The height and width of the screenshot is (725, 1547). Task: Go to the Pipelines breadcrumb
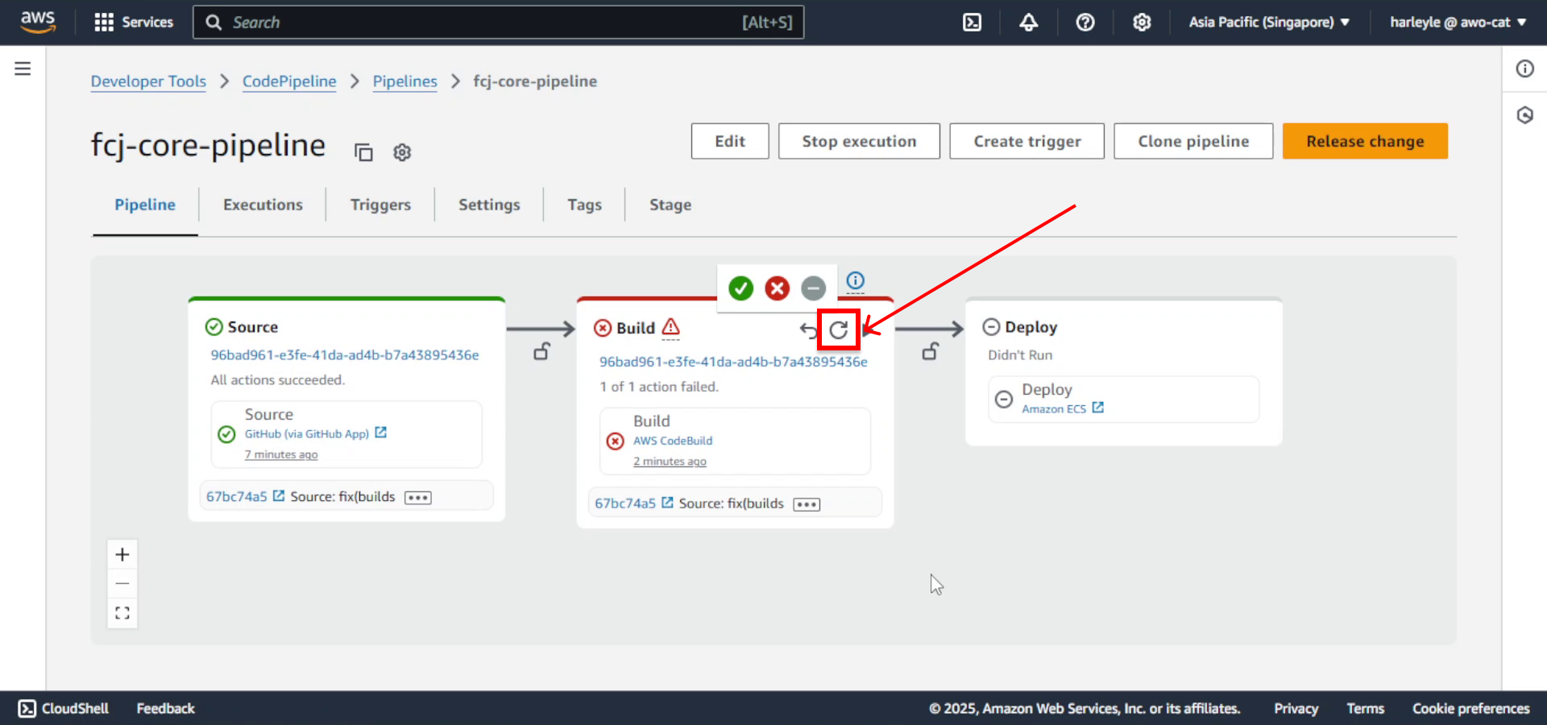click(x=404, y=81)
